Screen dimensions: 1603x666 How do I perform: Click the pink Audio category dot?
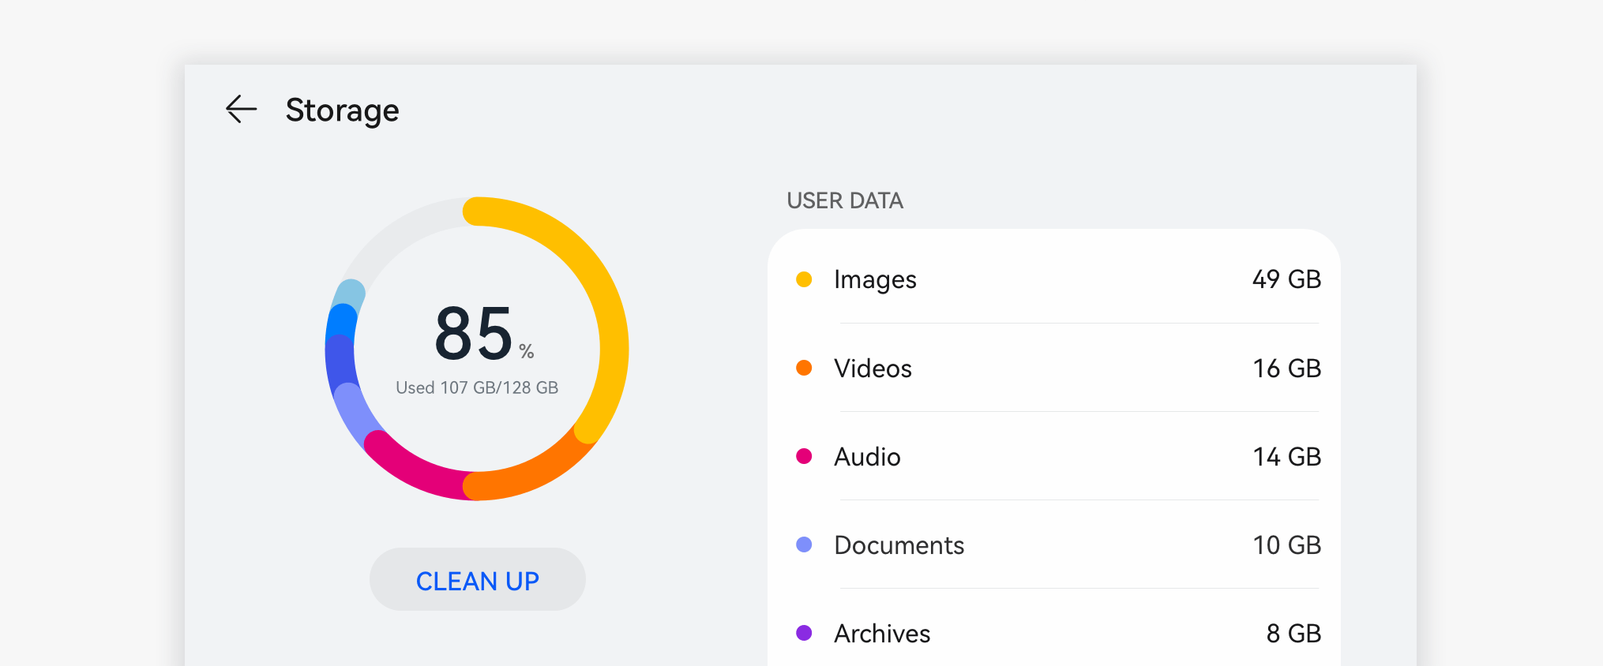click(804, 456)
